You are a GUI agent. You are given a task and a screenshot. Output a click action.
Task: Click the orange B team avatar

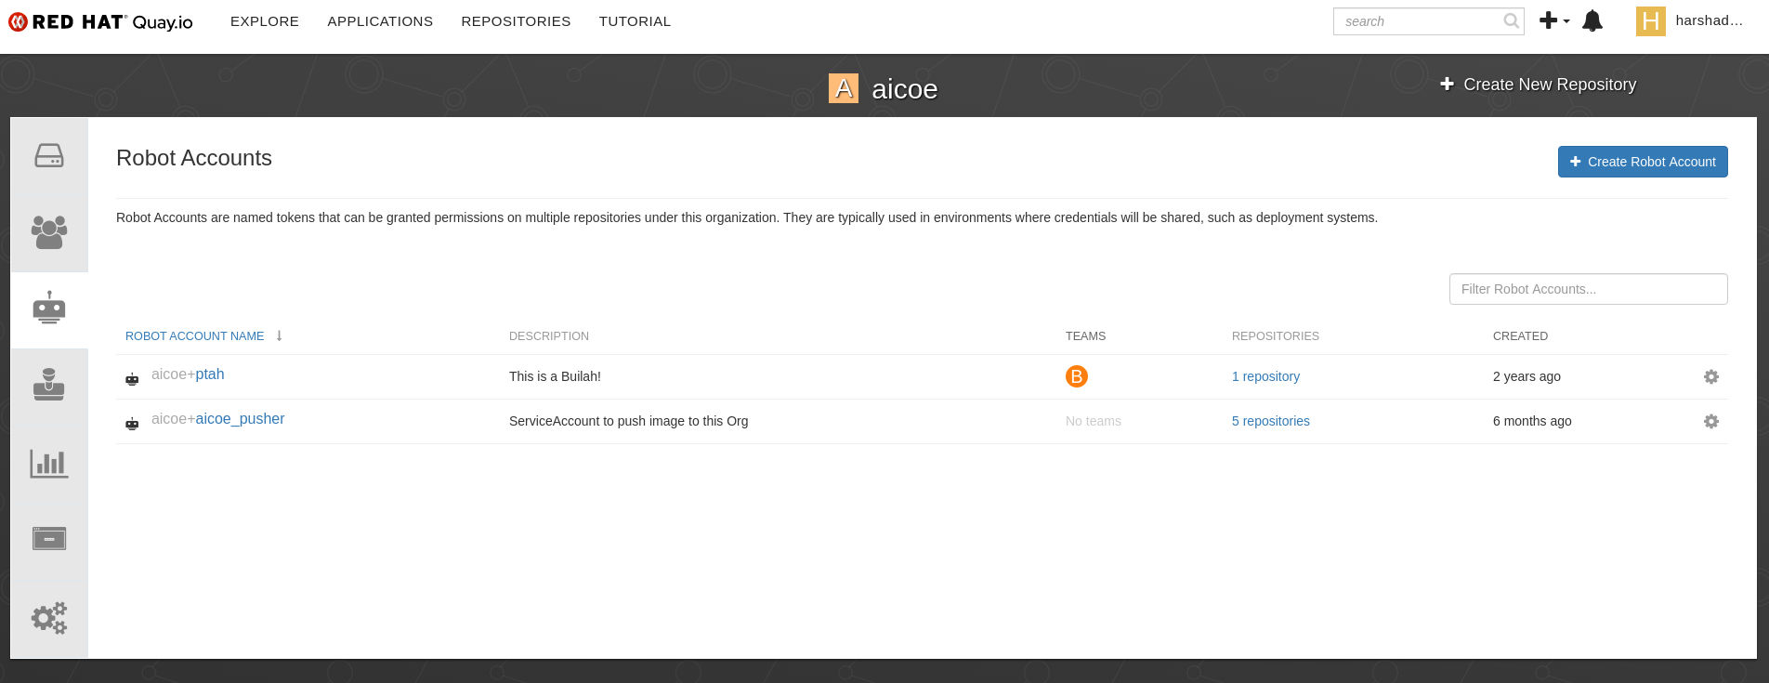point(1077,376)
